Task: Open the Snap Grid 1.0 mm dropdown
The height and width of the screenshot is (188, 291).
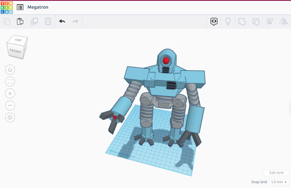Action: coord(279,182)
